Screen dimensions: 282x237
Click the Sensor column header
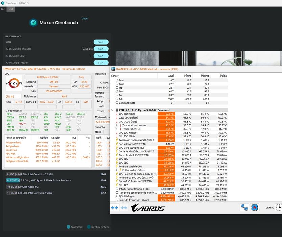coord(134,76)
